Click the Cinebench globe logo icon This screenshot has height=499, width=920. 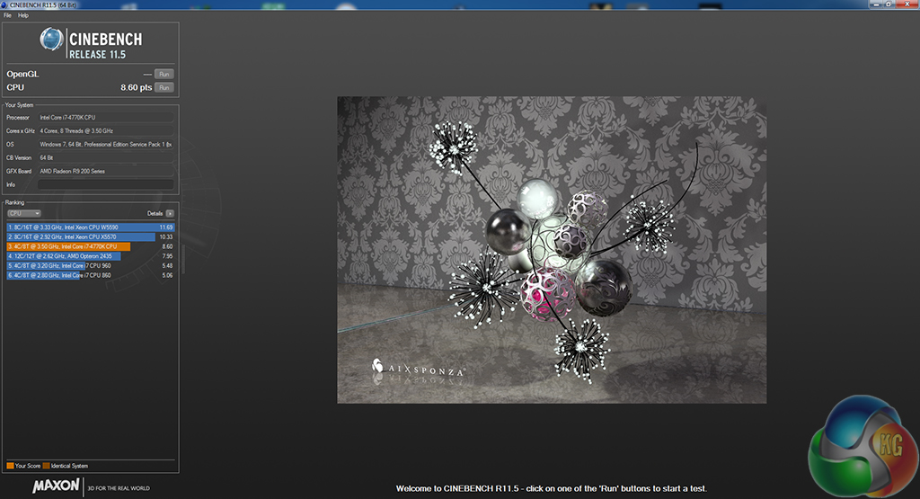(x=51, y=40)
